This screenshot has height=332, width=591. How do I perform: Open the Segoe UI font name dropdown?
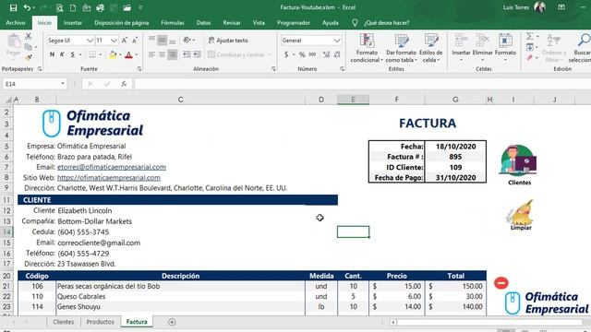(x=90, y=41)
